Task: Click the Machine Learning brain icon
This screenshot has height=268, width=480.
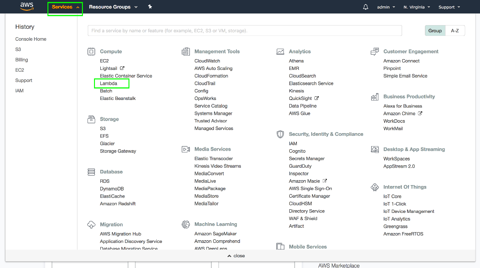Action: (186, 224)
